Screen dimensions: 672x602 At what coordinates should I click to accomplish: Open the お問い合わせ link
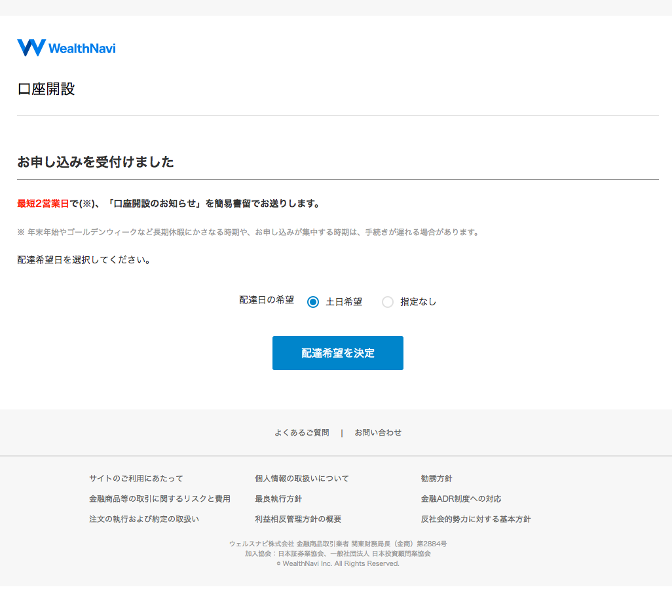[x=378, y=432]
